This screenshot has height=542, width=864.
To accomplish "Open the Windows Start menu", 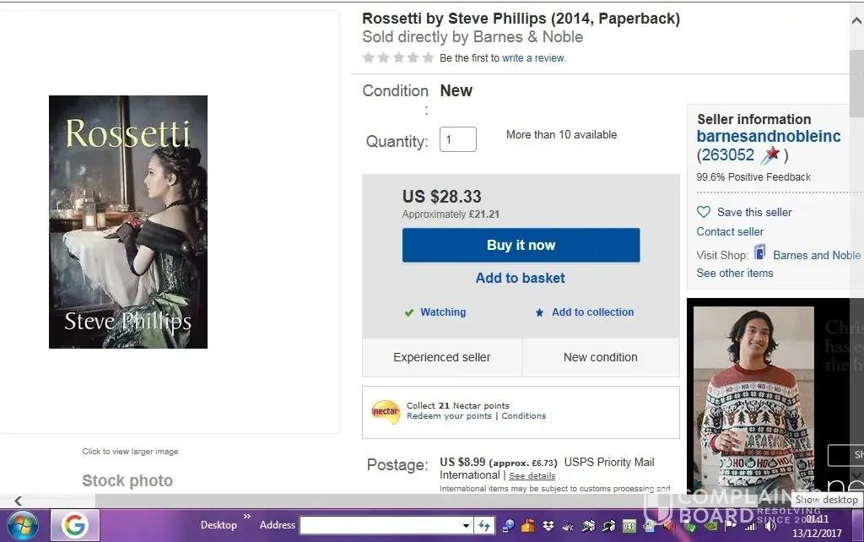I will pyautogui.click(x=22, y=525).
